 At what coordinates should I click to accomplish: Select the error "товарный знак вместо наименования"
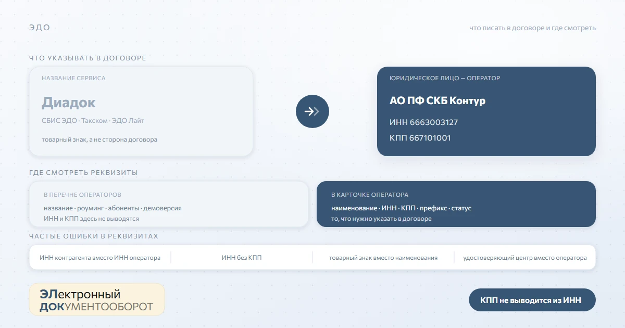click(383, 257)
